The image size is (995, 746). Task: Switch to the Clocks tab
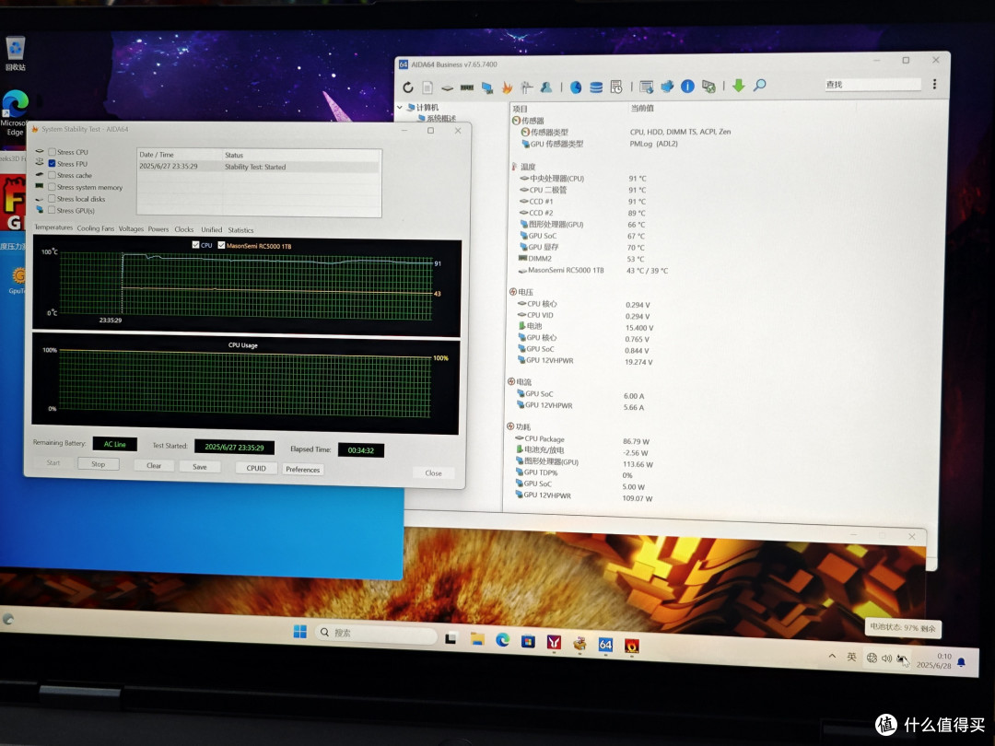point(184,229)
